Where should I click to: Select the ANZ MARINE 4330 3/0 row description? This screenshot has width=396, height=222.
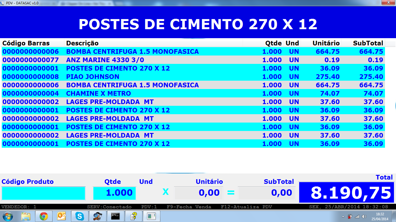[x=105, y=60]
